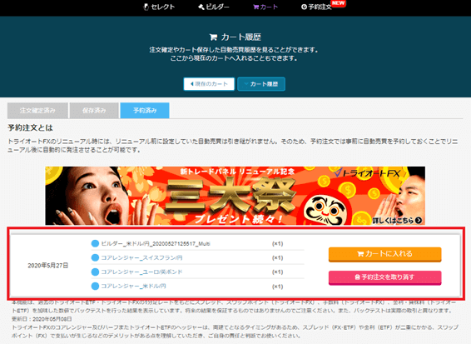
Task: Open the 予約注文 menu item
Action: coord(316,7)
